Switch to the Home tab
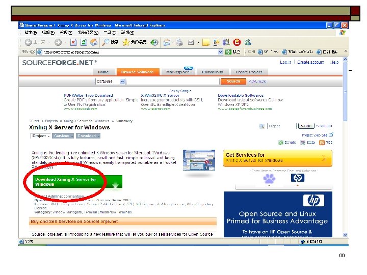The image size is (367, 275). [x=103, y=72]
